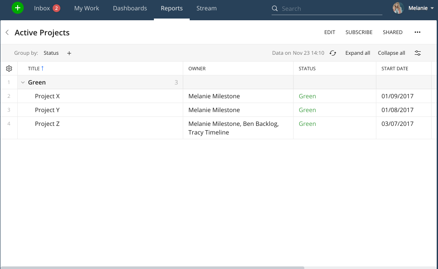Click the Title column sort arrow
The height and width of the screenshot is (269, 438).
(42, 69)
